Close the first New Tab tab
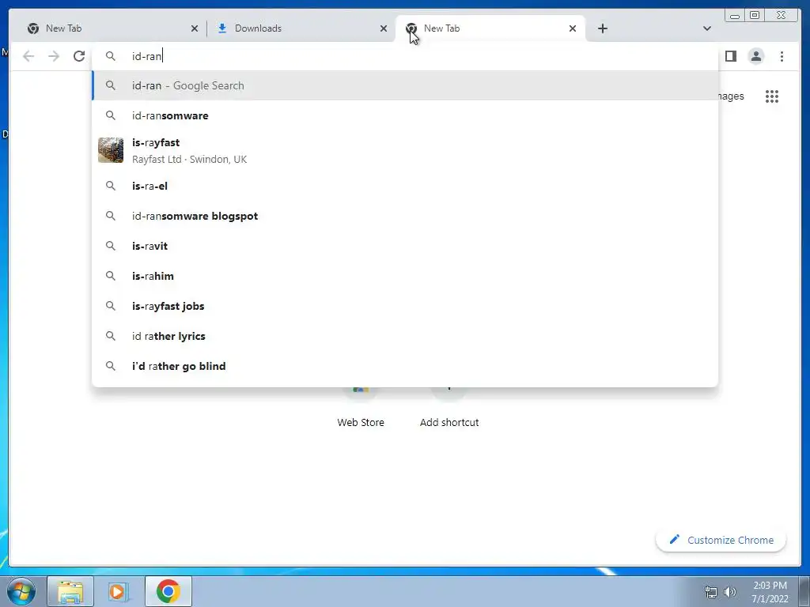 (195, 28)
